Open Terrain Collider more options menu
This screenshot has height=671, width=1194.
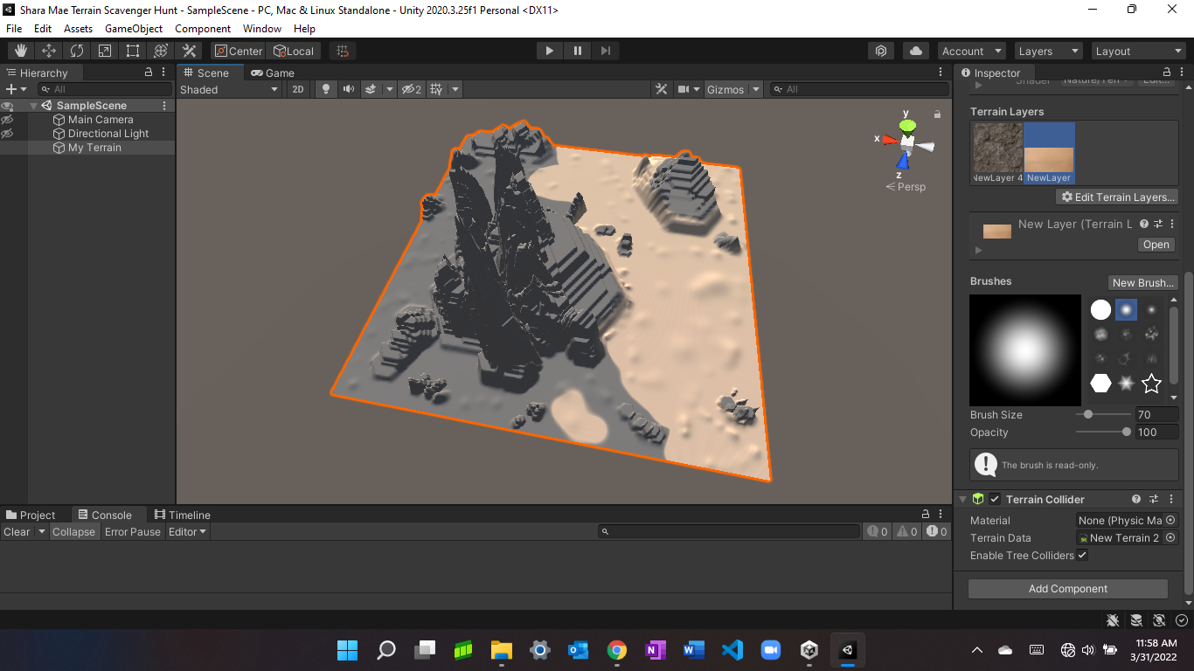point(1171,499)
